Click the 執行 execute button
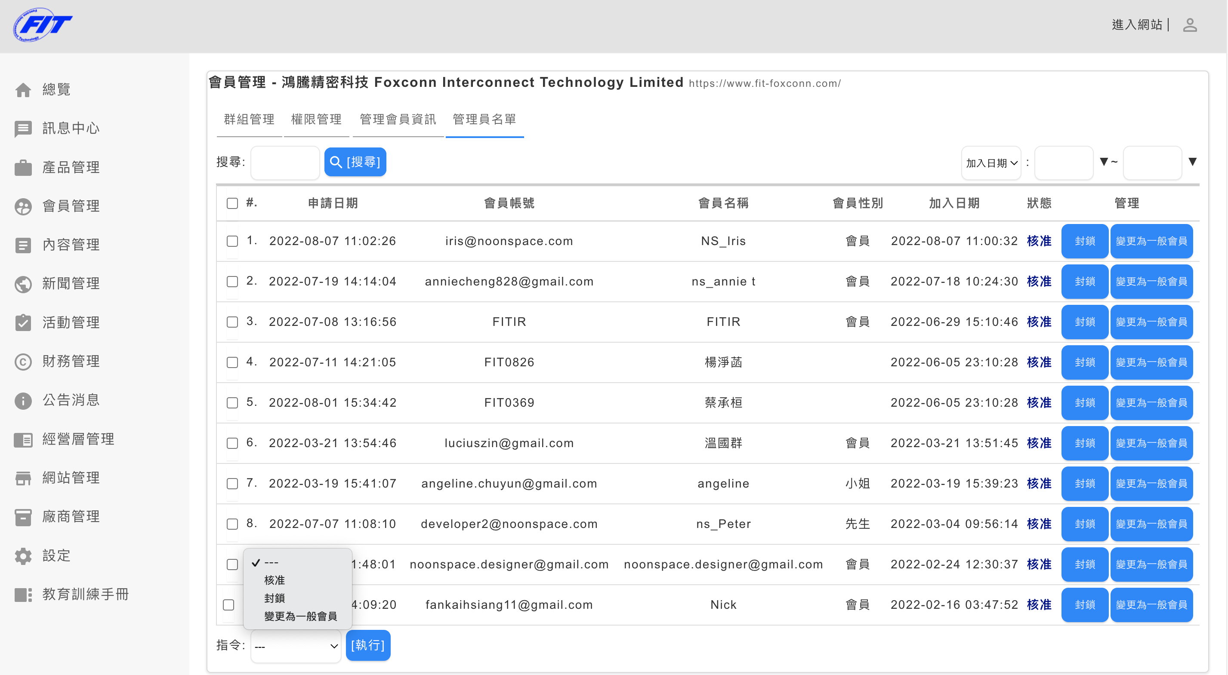The height and width of the screenshot is (675, 1228). coord(368,645)
